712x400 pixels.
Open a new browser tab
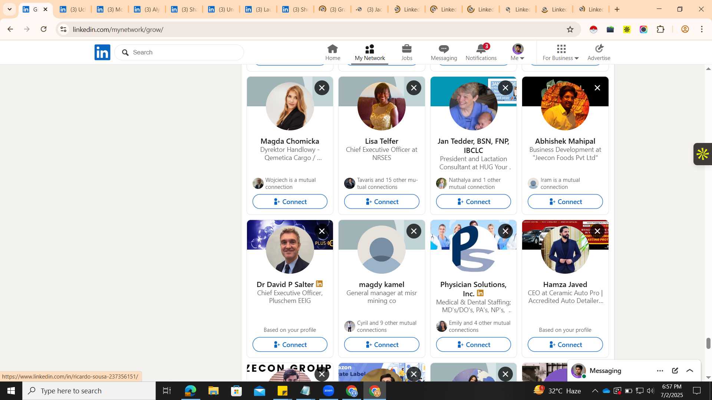(x=617, y=9)
